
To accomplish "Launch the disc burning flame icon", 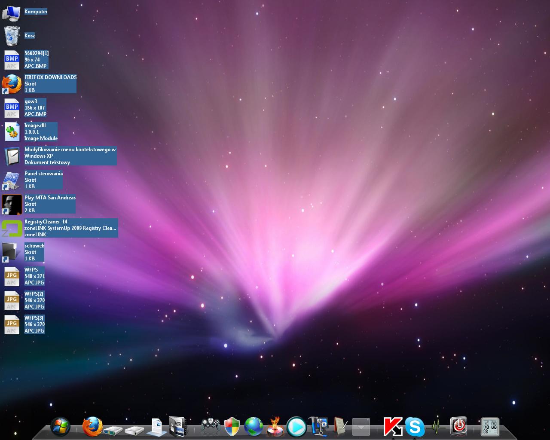I will pos(275,427).
